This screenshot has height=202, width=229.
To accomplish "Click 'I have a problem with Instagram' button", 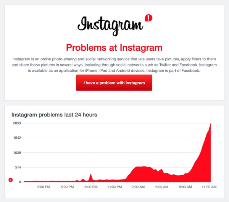I will click(x=114, y=83).
